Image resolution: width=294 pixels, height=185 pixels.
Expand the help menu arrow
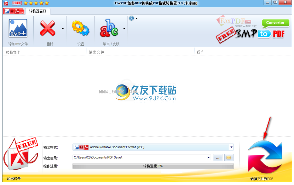(x=137, y=18)
